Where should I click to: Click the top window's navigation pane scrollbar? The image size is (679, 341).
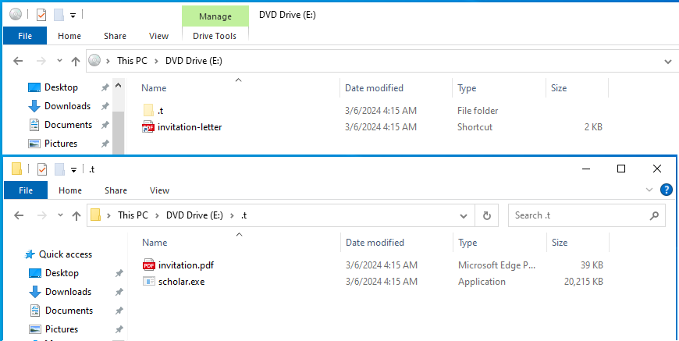pyautogui.click(x=118, y=125)
